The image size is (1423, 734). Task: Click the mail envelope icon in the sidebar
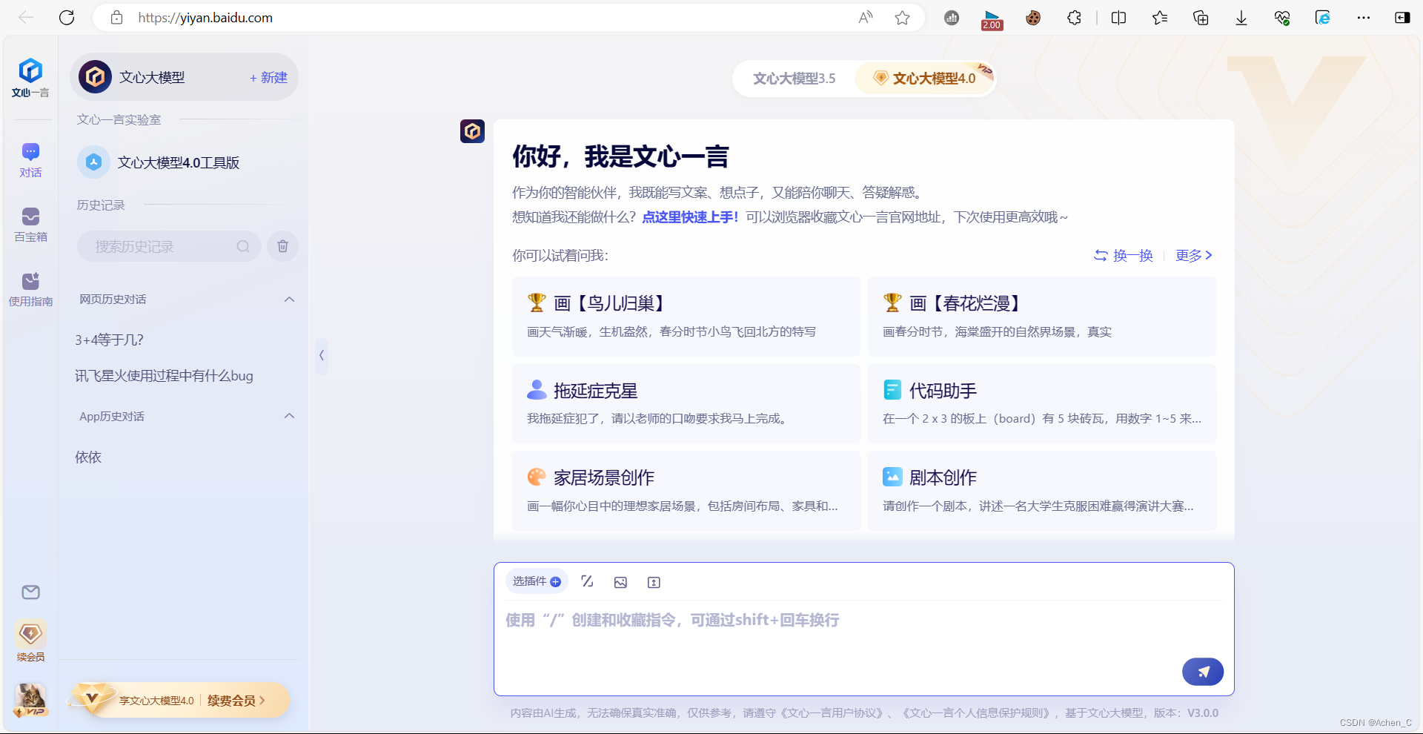pyautogui.click(x=30, y=592)
